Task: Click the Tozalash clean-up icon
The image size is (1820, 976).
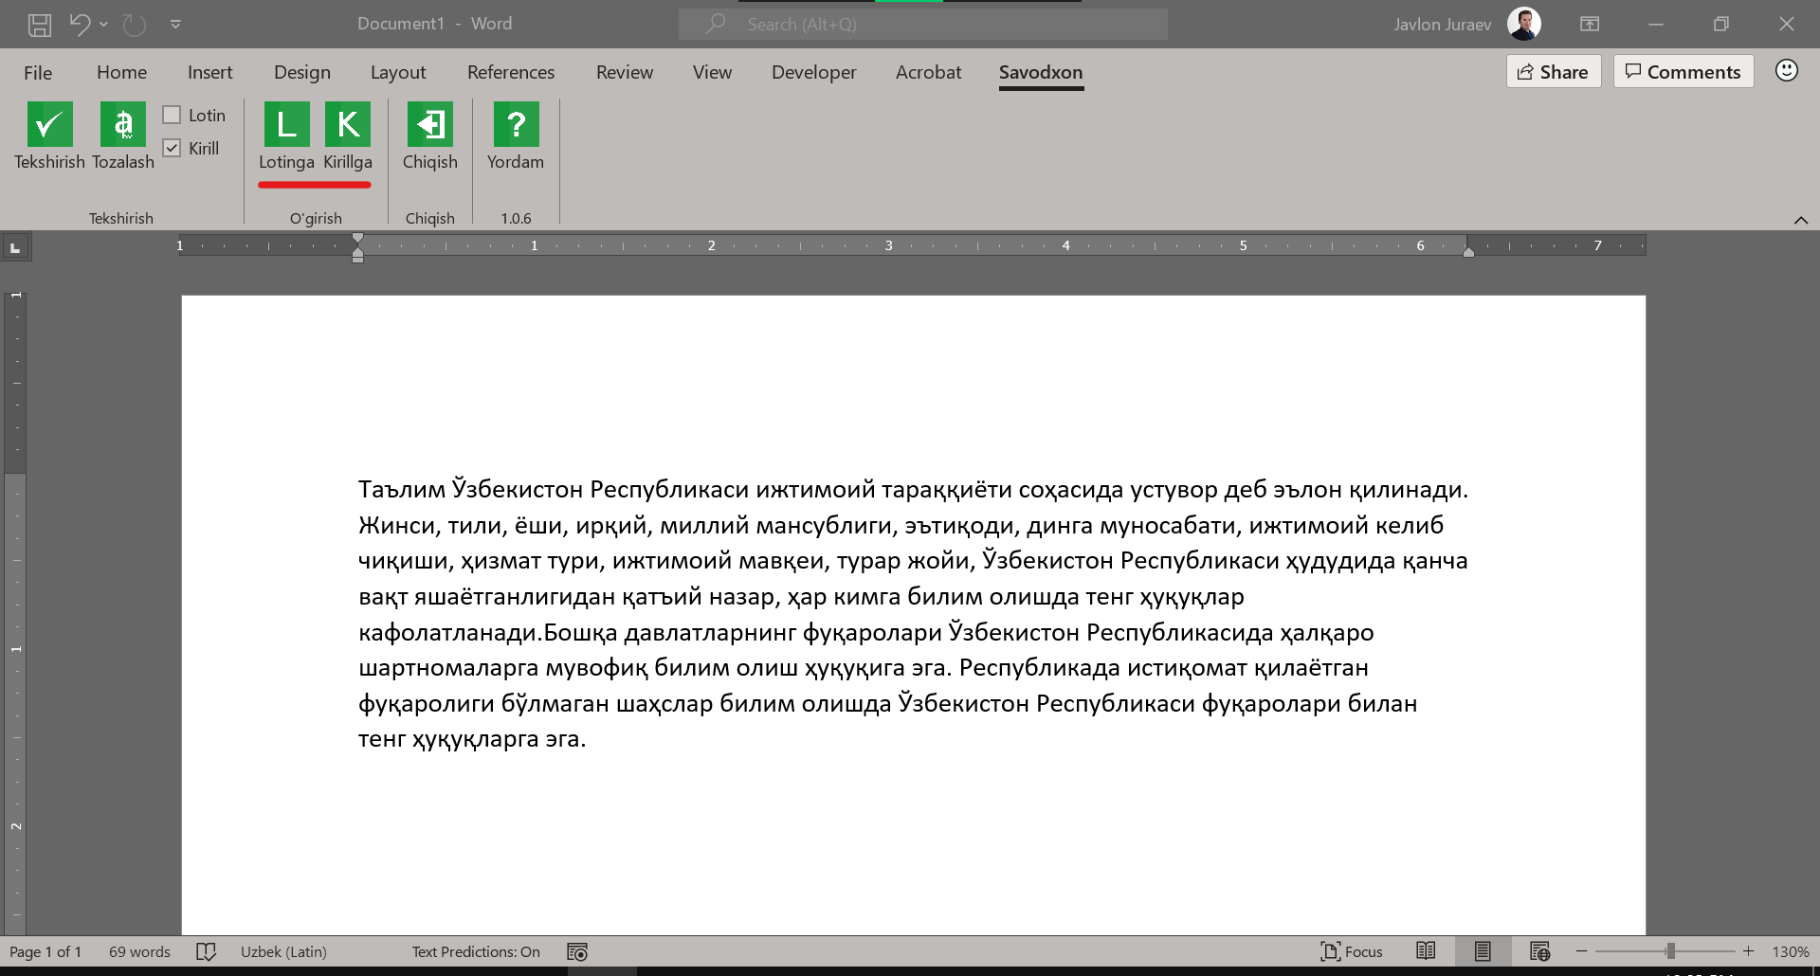Action: [x=123, y=125]
